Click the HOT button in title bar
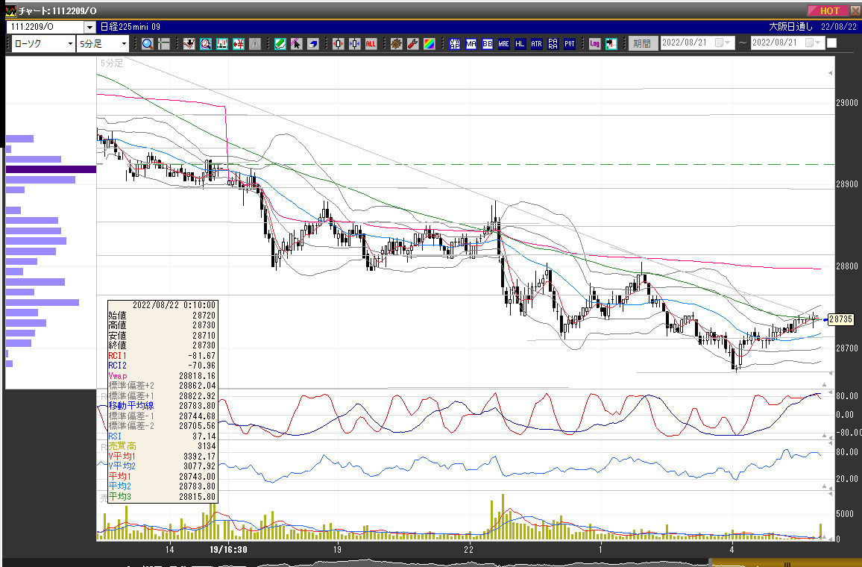 click(x=828, y=10)
